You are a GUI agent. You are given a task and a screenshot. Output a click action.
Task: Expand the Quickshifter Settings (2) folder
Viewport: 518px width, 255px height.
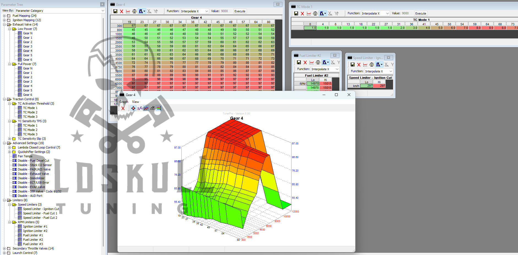pos(9,152)
